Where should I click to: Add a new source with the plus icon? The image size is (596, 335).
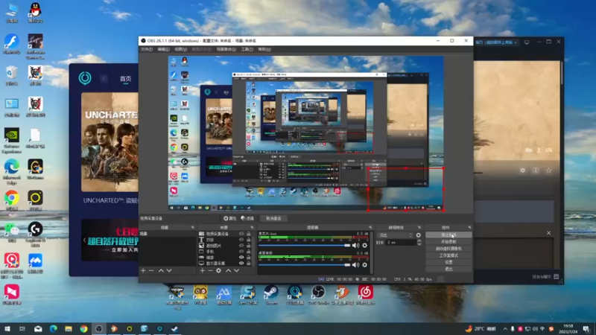(202, 270)
